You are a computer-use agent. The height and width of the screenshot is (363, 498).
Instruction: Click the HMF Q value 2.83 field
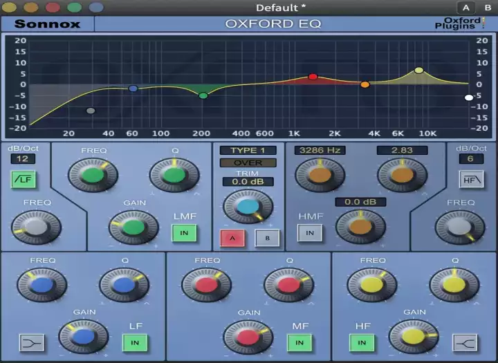(402, 150)
